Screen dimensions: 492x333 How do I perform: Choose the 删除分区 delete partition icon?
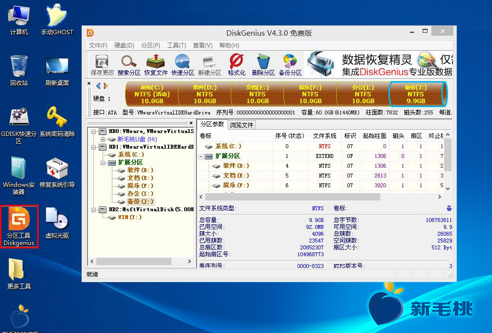tap(263, 65)
